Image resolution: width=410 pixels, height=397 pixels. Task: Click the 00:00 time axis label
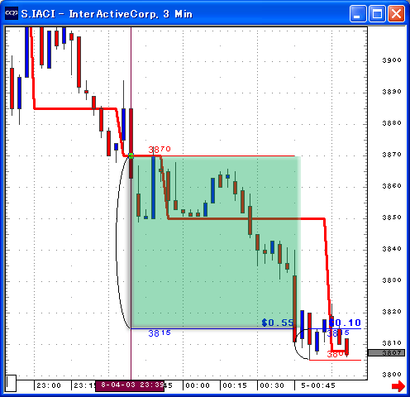[198, 385]
